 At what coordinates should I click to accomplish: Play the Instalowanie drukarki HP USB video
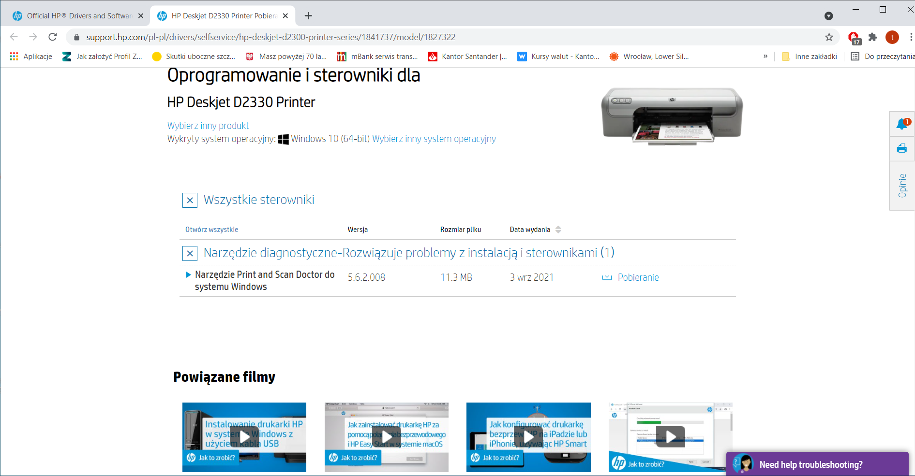click(244, 437)
